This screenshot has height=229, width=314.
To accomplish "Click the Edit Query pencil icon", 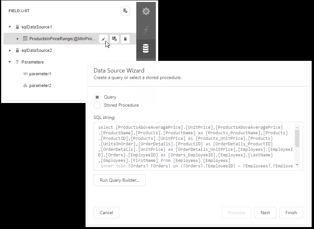I will [103, 39].
